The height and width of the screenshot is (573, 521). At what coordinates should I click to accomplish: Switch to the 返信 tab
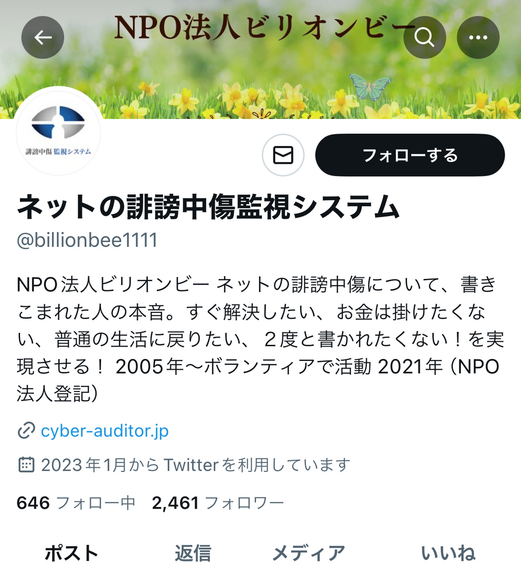tap(193, 553)
